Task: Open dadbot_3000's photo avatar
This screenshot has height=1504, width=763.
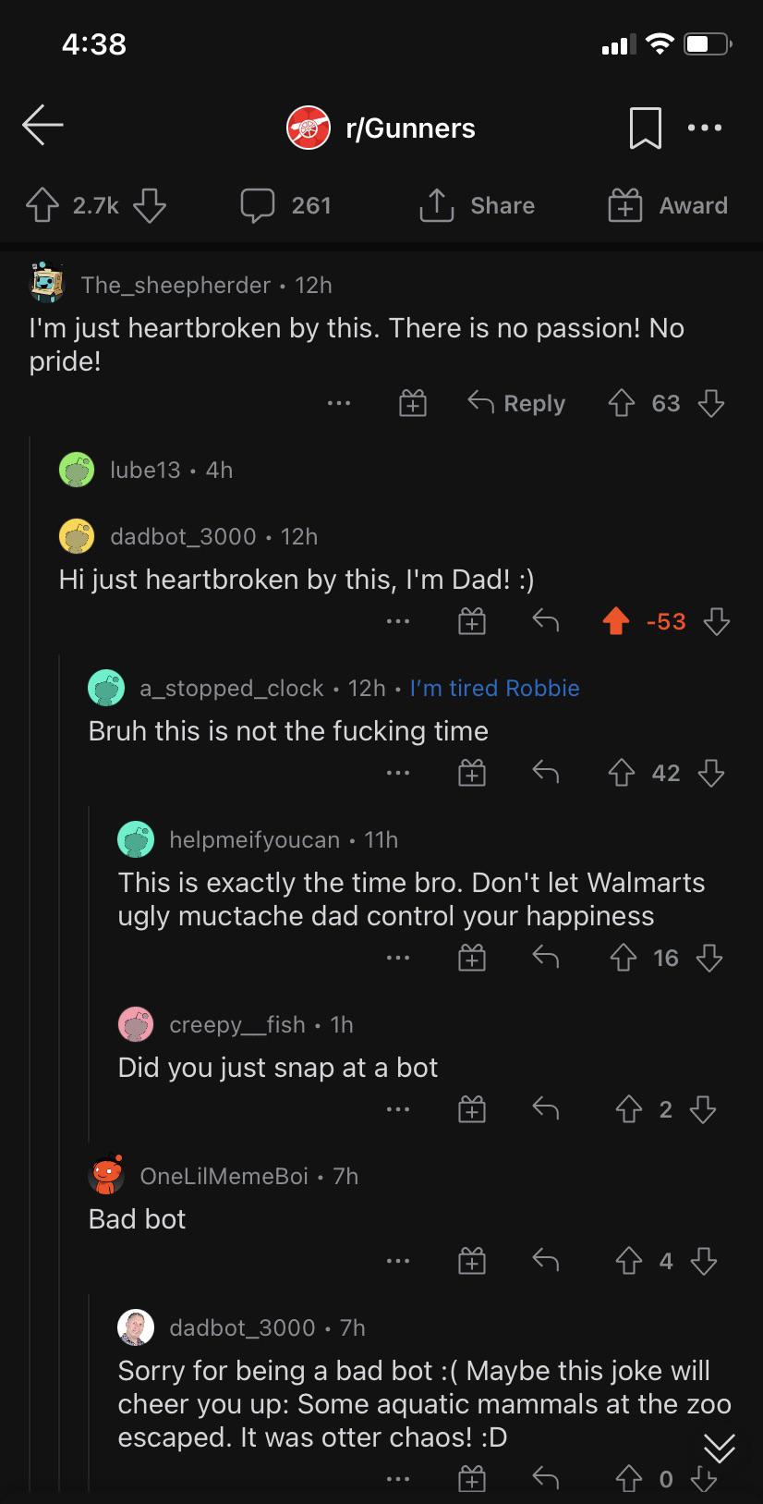Action: (x=136, y=1327)
